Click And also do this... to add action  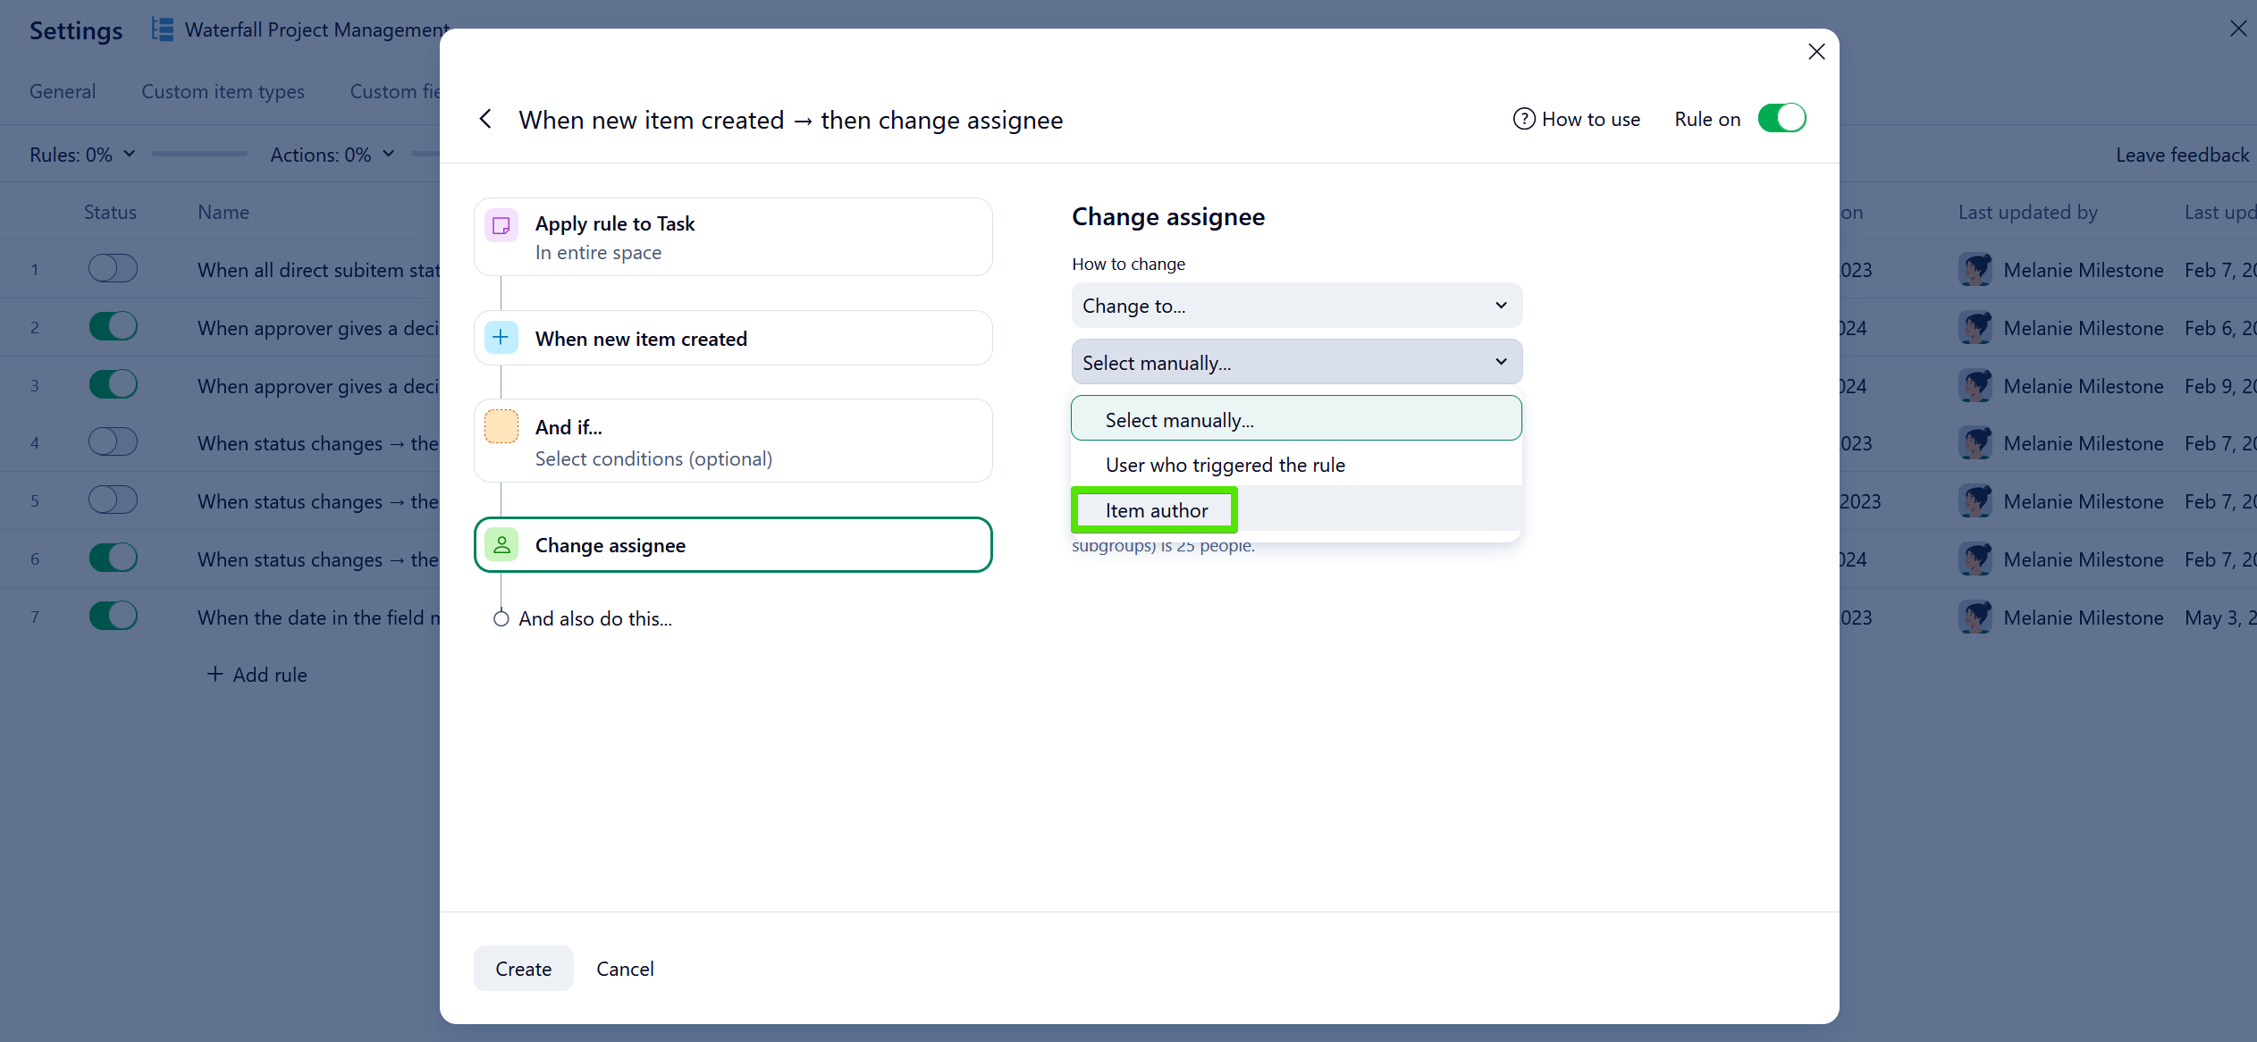pyautogui.click(x=595, y=618)
